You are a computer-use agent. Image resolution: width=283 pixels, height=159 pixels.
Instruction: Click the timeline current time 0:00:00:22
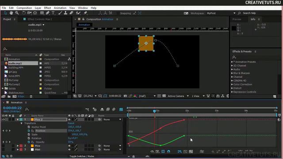click(12, 108)
